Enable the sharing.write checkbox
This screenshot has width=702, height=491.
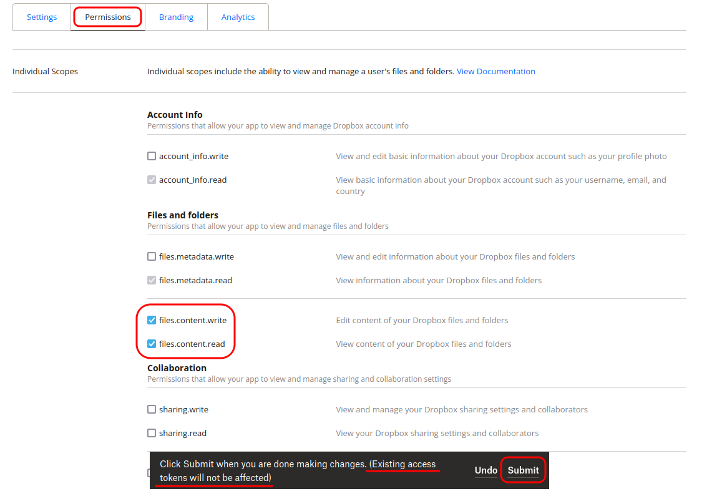[x=152, y=409]
